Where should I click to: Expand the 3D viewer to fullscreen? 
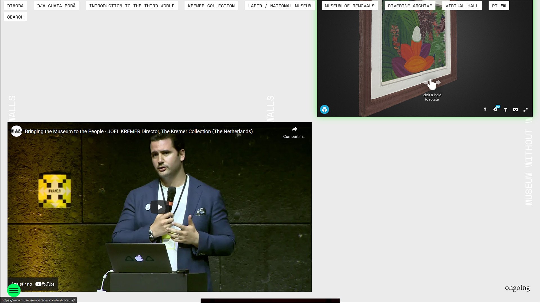[x=525, y=110]
